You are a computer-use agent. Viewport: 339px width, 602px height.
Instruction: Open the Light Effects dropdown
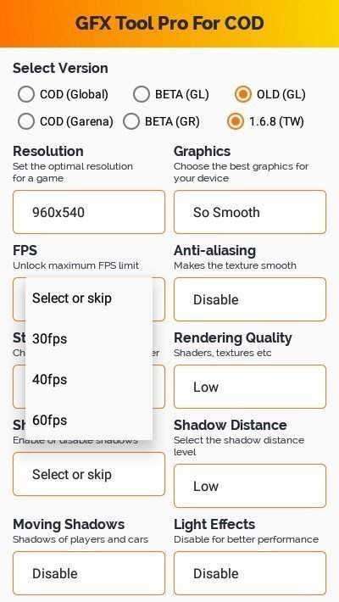click(250, 573)
